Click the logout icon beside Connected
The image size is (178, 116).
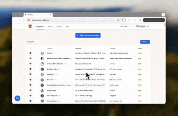coord(148,26)
